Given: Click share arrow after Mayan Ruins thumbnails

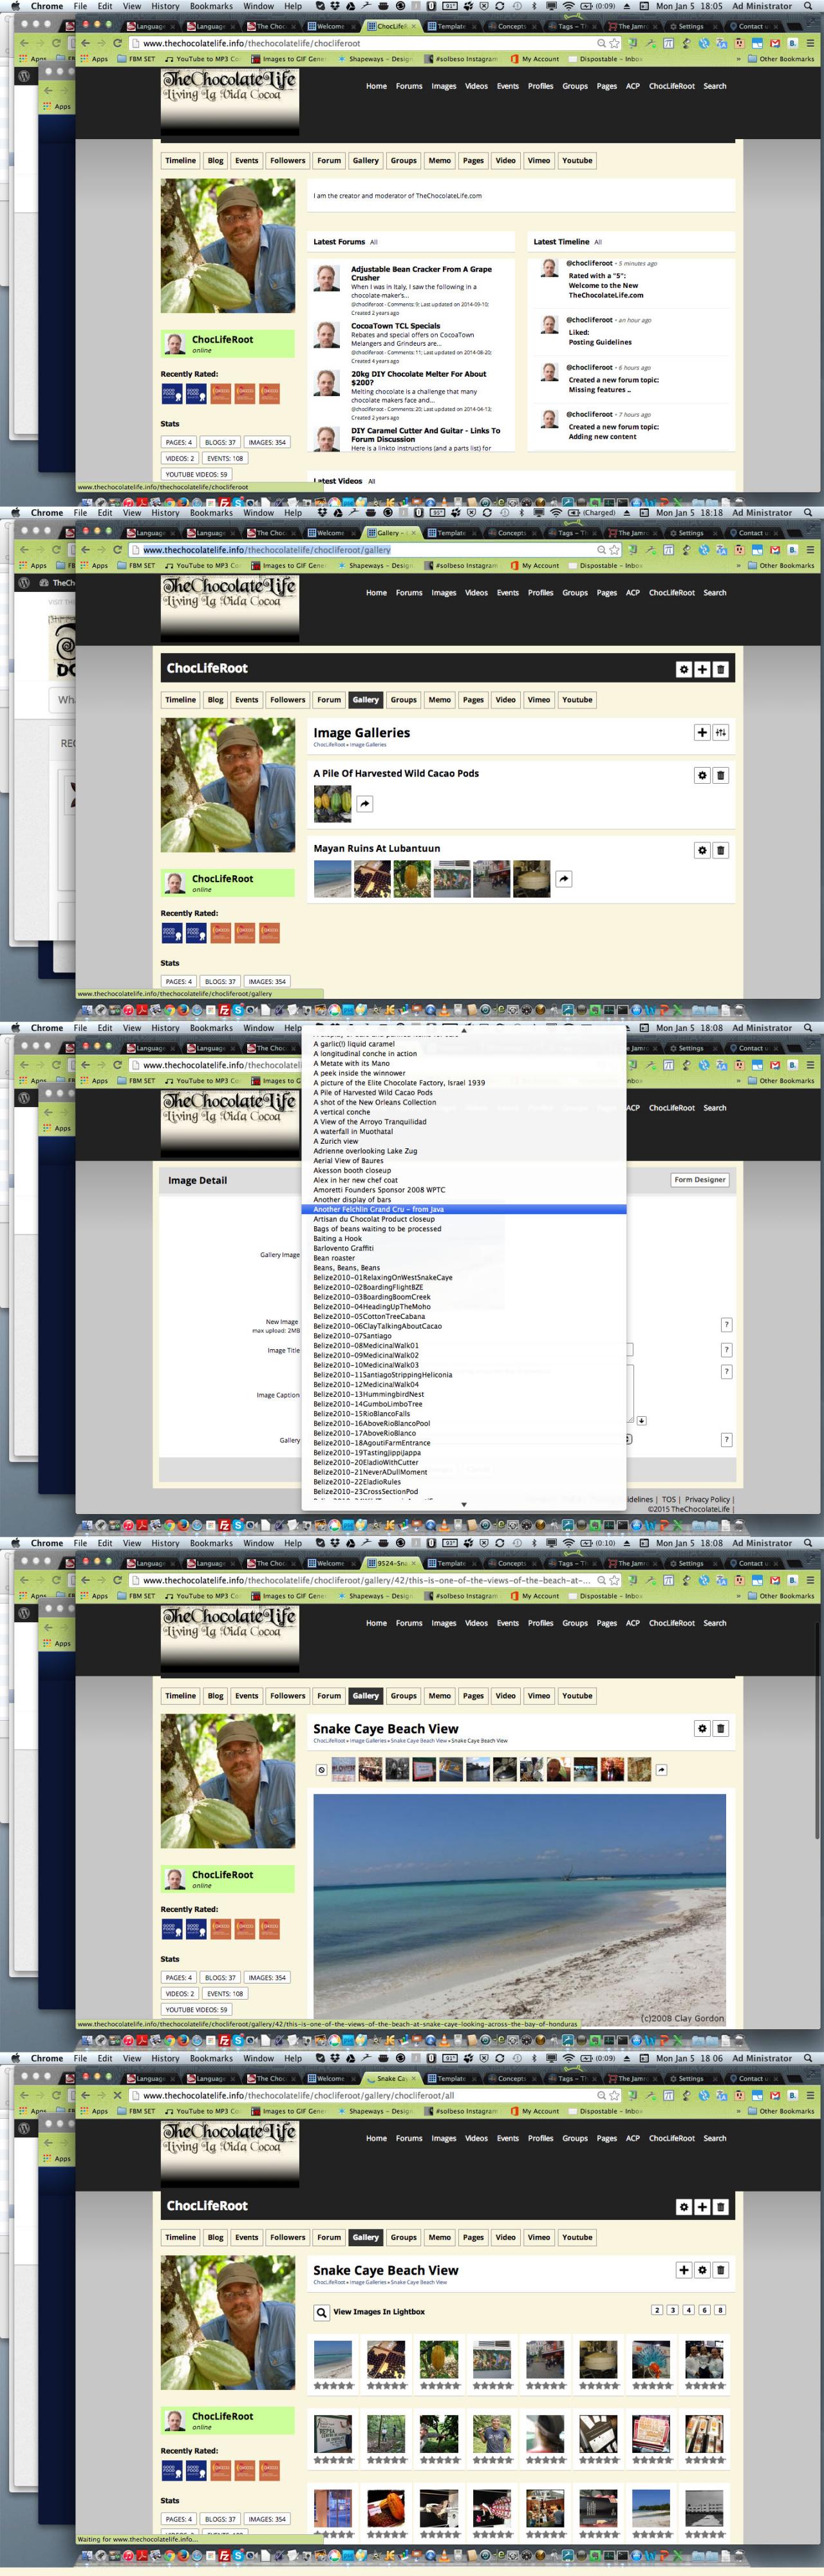Looking at the screenshot, I should (x=564, y=879).
